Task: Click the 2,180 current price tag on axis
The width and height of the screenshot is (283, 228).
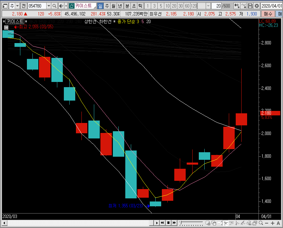Action: pos(270,113)
